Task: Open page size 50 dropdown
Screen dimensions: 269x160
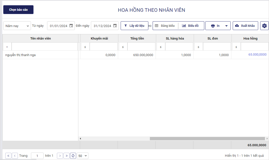Action: [x=83, y=156]
